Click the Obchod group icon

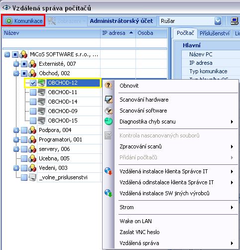click(32, 73)
